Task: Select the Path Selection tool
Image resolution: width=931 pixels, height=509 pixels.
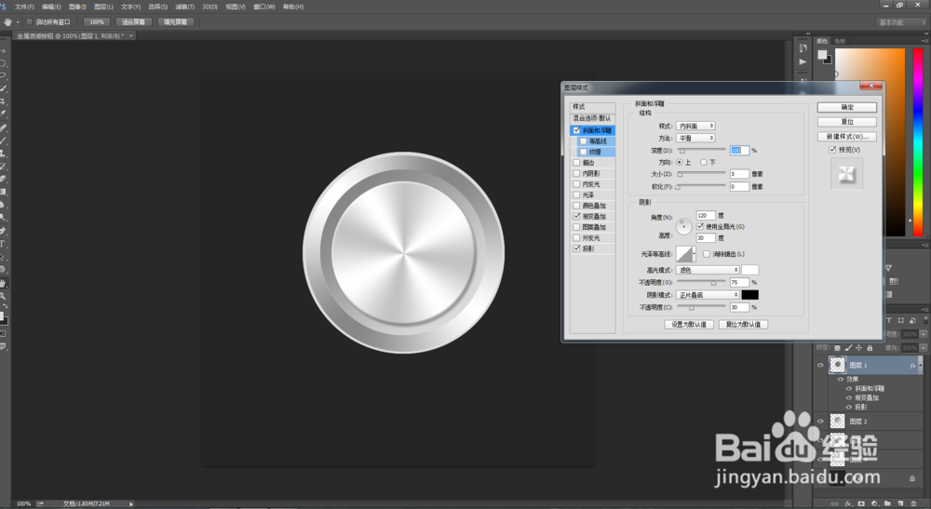Action: click(3, 256)
